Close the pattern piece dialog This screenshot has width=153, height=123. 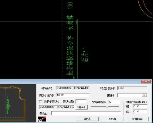(x=146, y=81)
